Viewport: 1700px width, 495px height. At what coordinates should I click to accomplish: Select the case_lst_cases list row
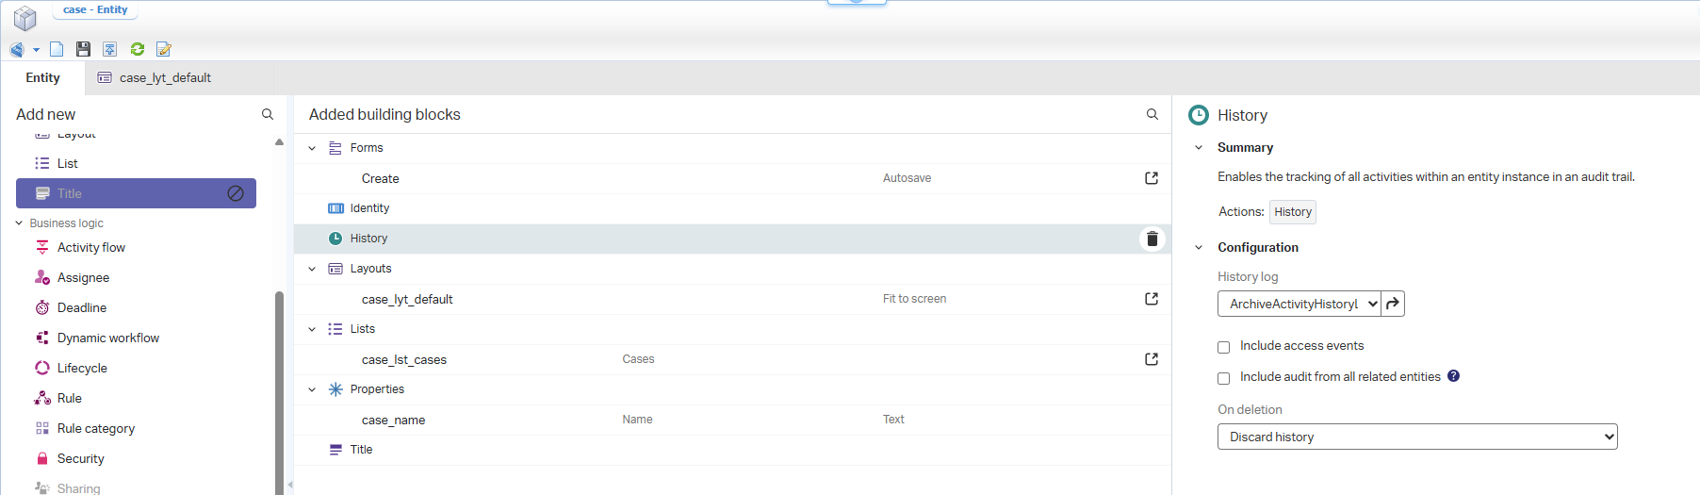point(732,359)
